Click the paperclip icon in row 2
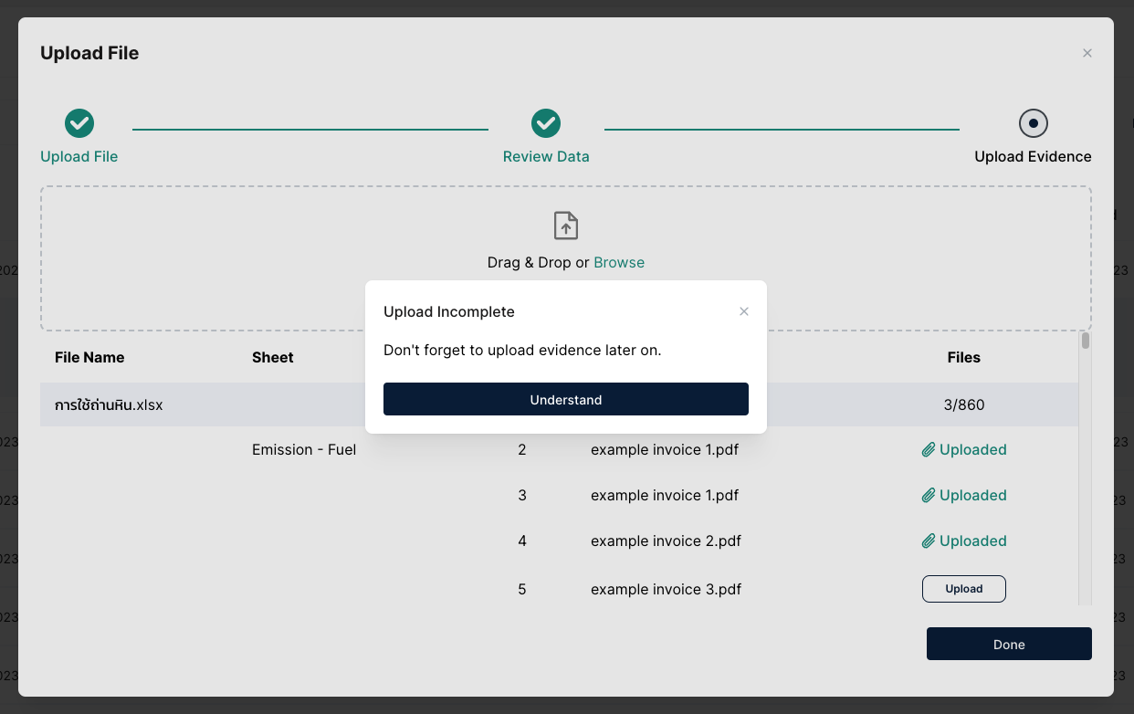Viewport: 1134px width, 714px height. pos(929,449)
